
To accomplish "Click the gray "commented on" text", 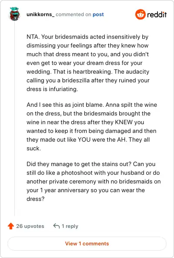I will (73, 14).
